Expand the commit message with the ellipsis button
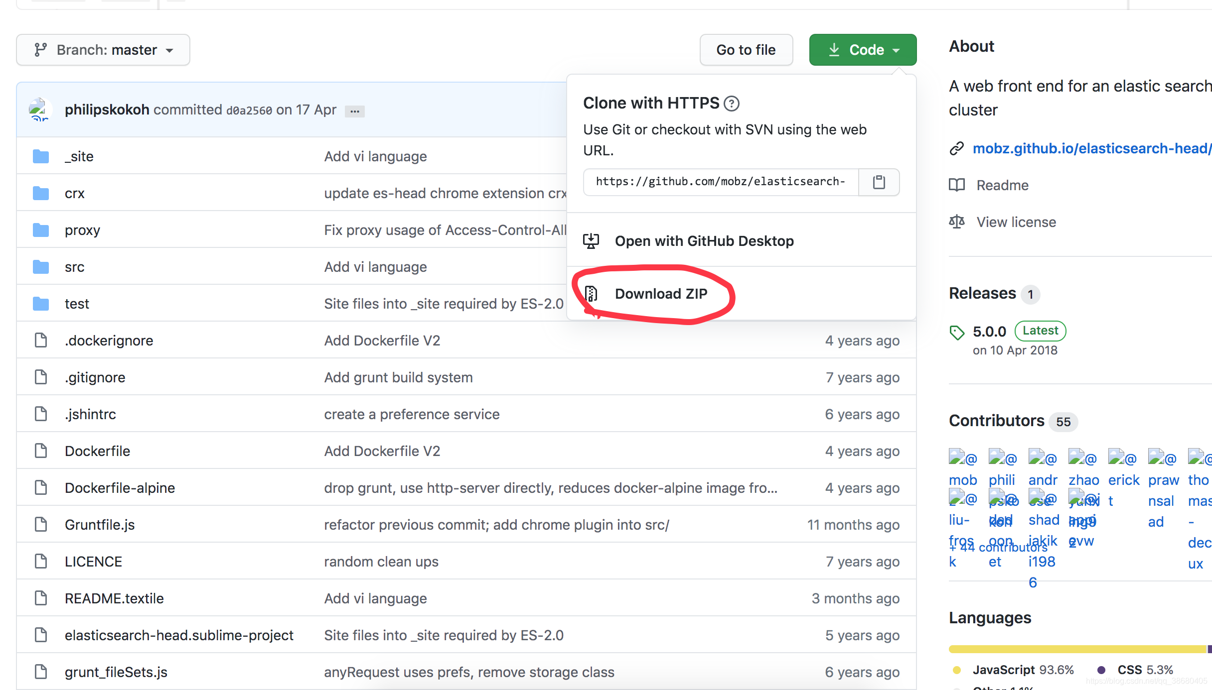 [x=354, y=111]
